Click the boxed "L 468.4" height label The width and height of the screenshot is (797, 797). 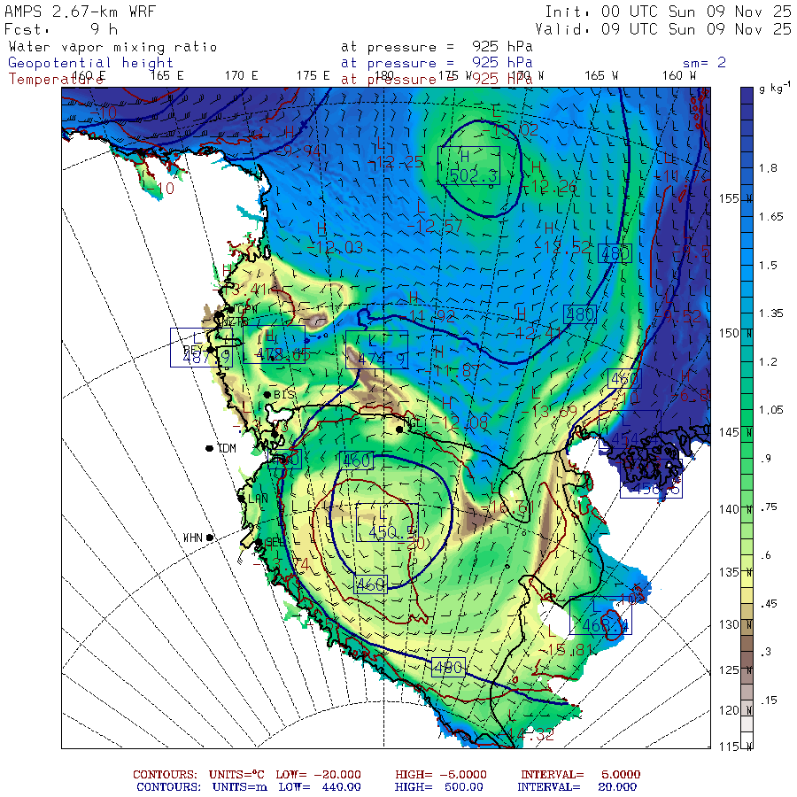point(600,615)
